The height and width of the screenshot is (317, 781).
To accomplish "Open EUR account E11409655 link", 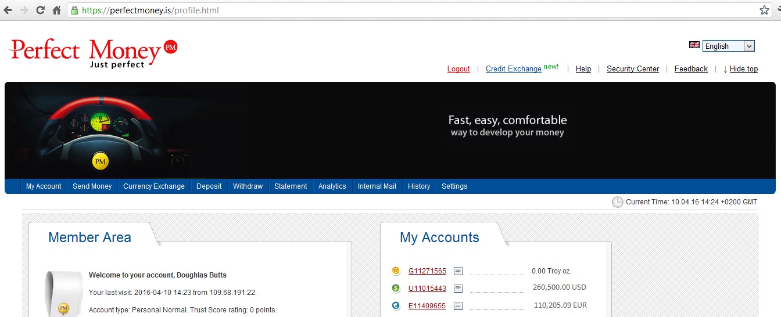I will [427, 305].
